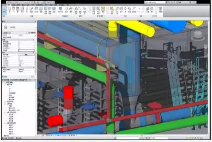This screenshot has height=142, width=212.
Task: Select the Stair tool
Action: (71, 10)
